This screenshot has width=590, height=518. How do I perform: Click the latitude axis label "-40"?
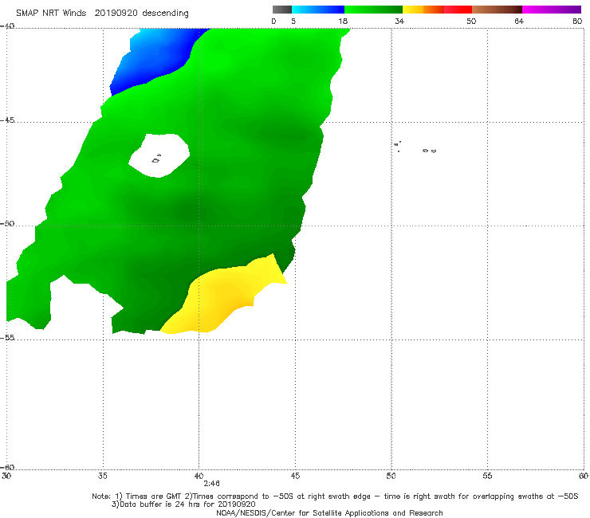point(7,26)
